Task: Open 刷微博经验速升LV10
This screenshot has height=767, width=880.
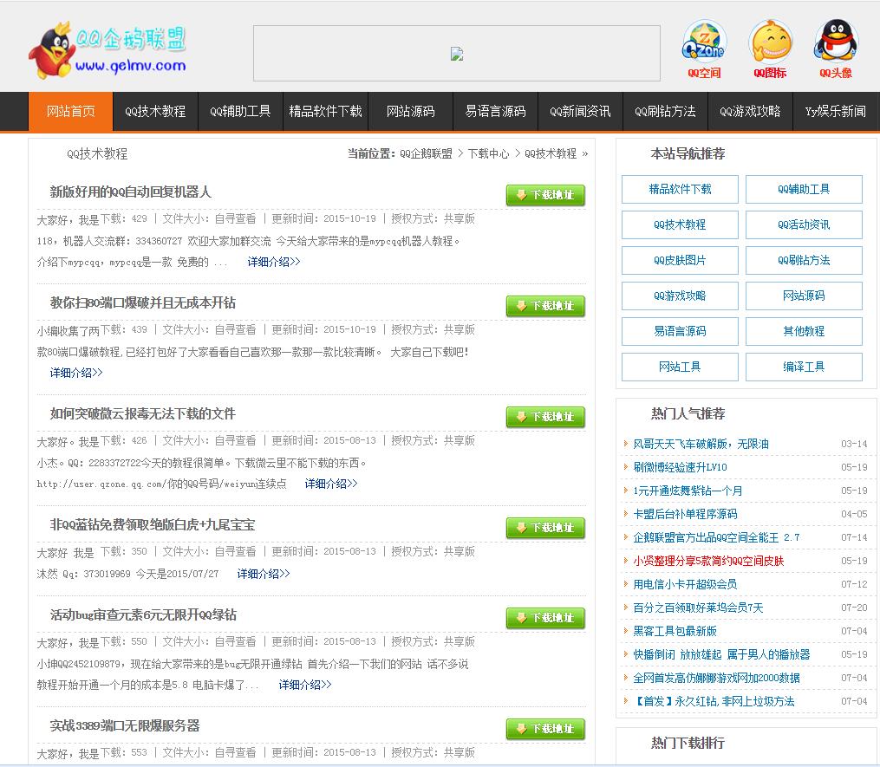Action: pyautogui.click(x=681, y=467)
